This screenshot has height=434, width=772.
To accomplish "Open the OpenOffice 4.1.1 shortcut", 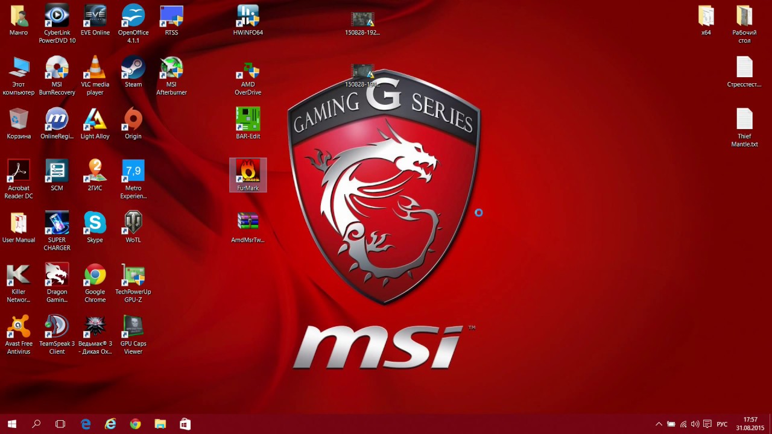I will [133, 24].
